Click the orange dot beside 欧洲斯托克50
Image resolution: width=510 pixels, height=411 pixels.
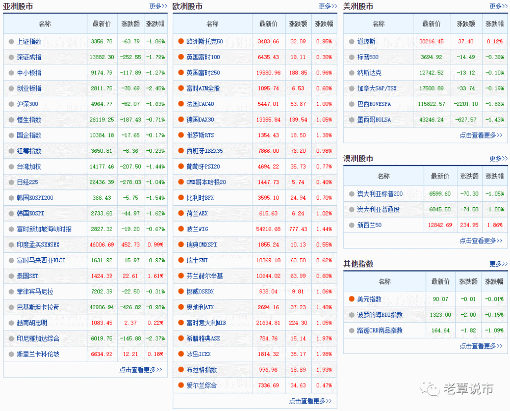181,41
